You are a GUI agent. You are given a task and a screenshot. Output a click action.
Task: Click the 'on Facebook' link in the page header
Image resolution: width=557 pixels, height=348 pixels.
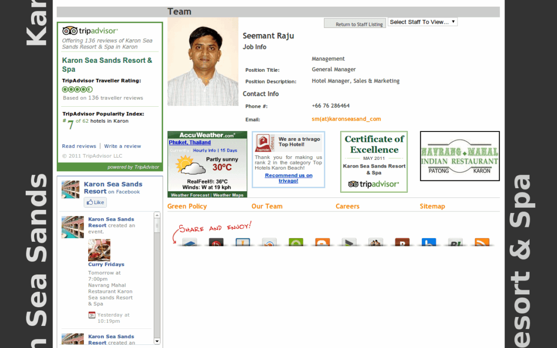tap(124, 192)
